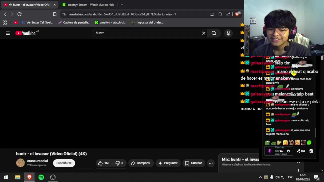The width and height of the screenshot is (324, 182).
Task: Select the screaming cat emote in chat bar
Action: (291, 143)
